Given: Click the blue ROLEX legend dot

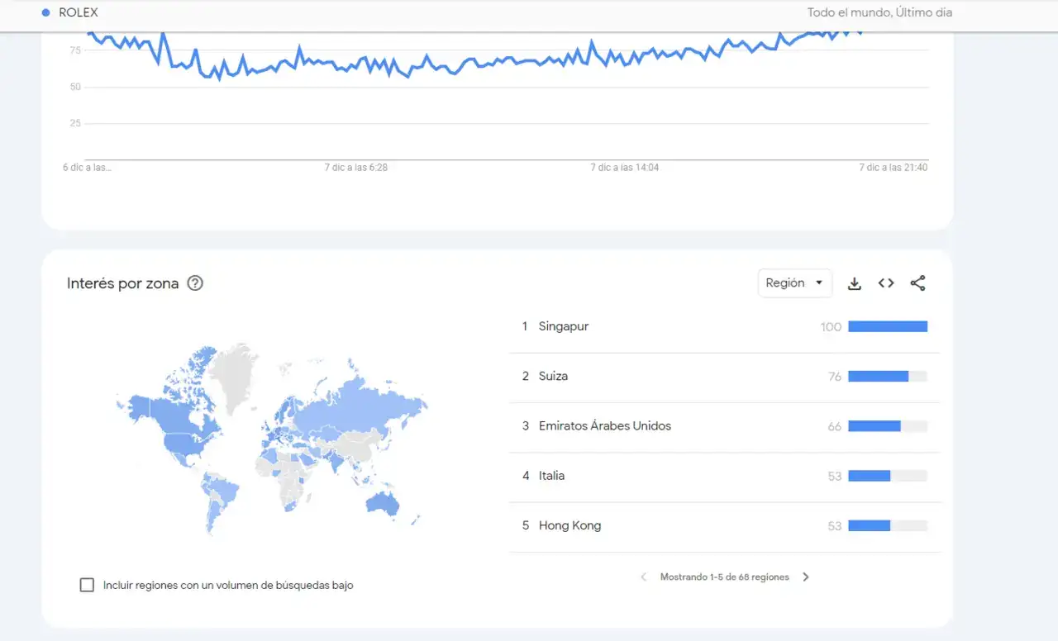Looking at the screenshot, I should tap(45, 12).
